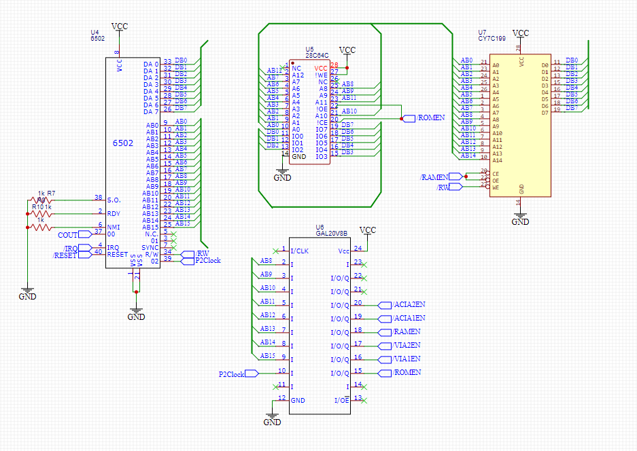Select the AB15 net label at GAL pin 9
Image resolution: width=637 pixels, height=451 pixels.
coord(268,356)
